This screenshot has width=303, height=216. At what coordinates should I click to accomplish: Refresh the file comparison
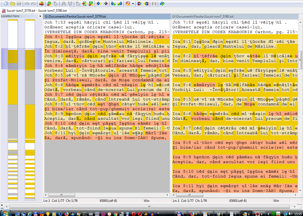(x=162, y=4)
